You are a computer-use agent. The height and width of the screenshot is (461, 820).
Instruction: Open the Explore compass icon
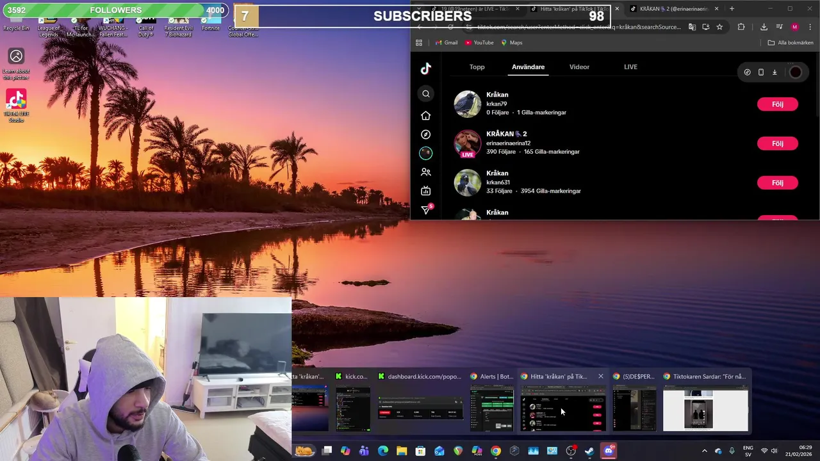(426, 134)
